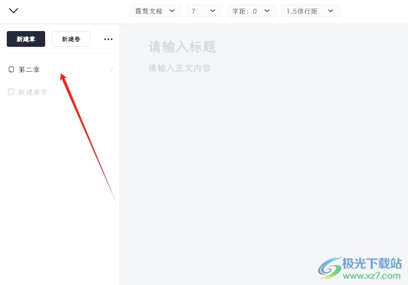Click the slash edit icon on 第二章 row
The image size is (408, 285).
tap(111, 69)
